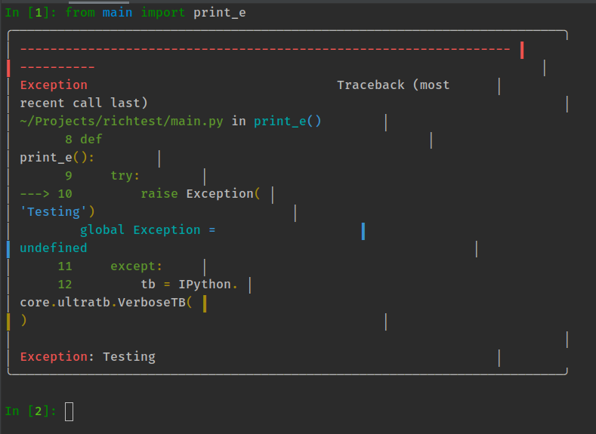Click the 'main' module name in import
The height and width of the screenshot is (434, 596).
point(117,13)
